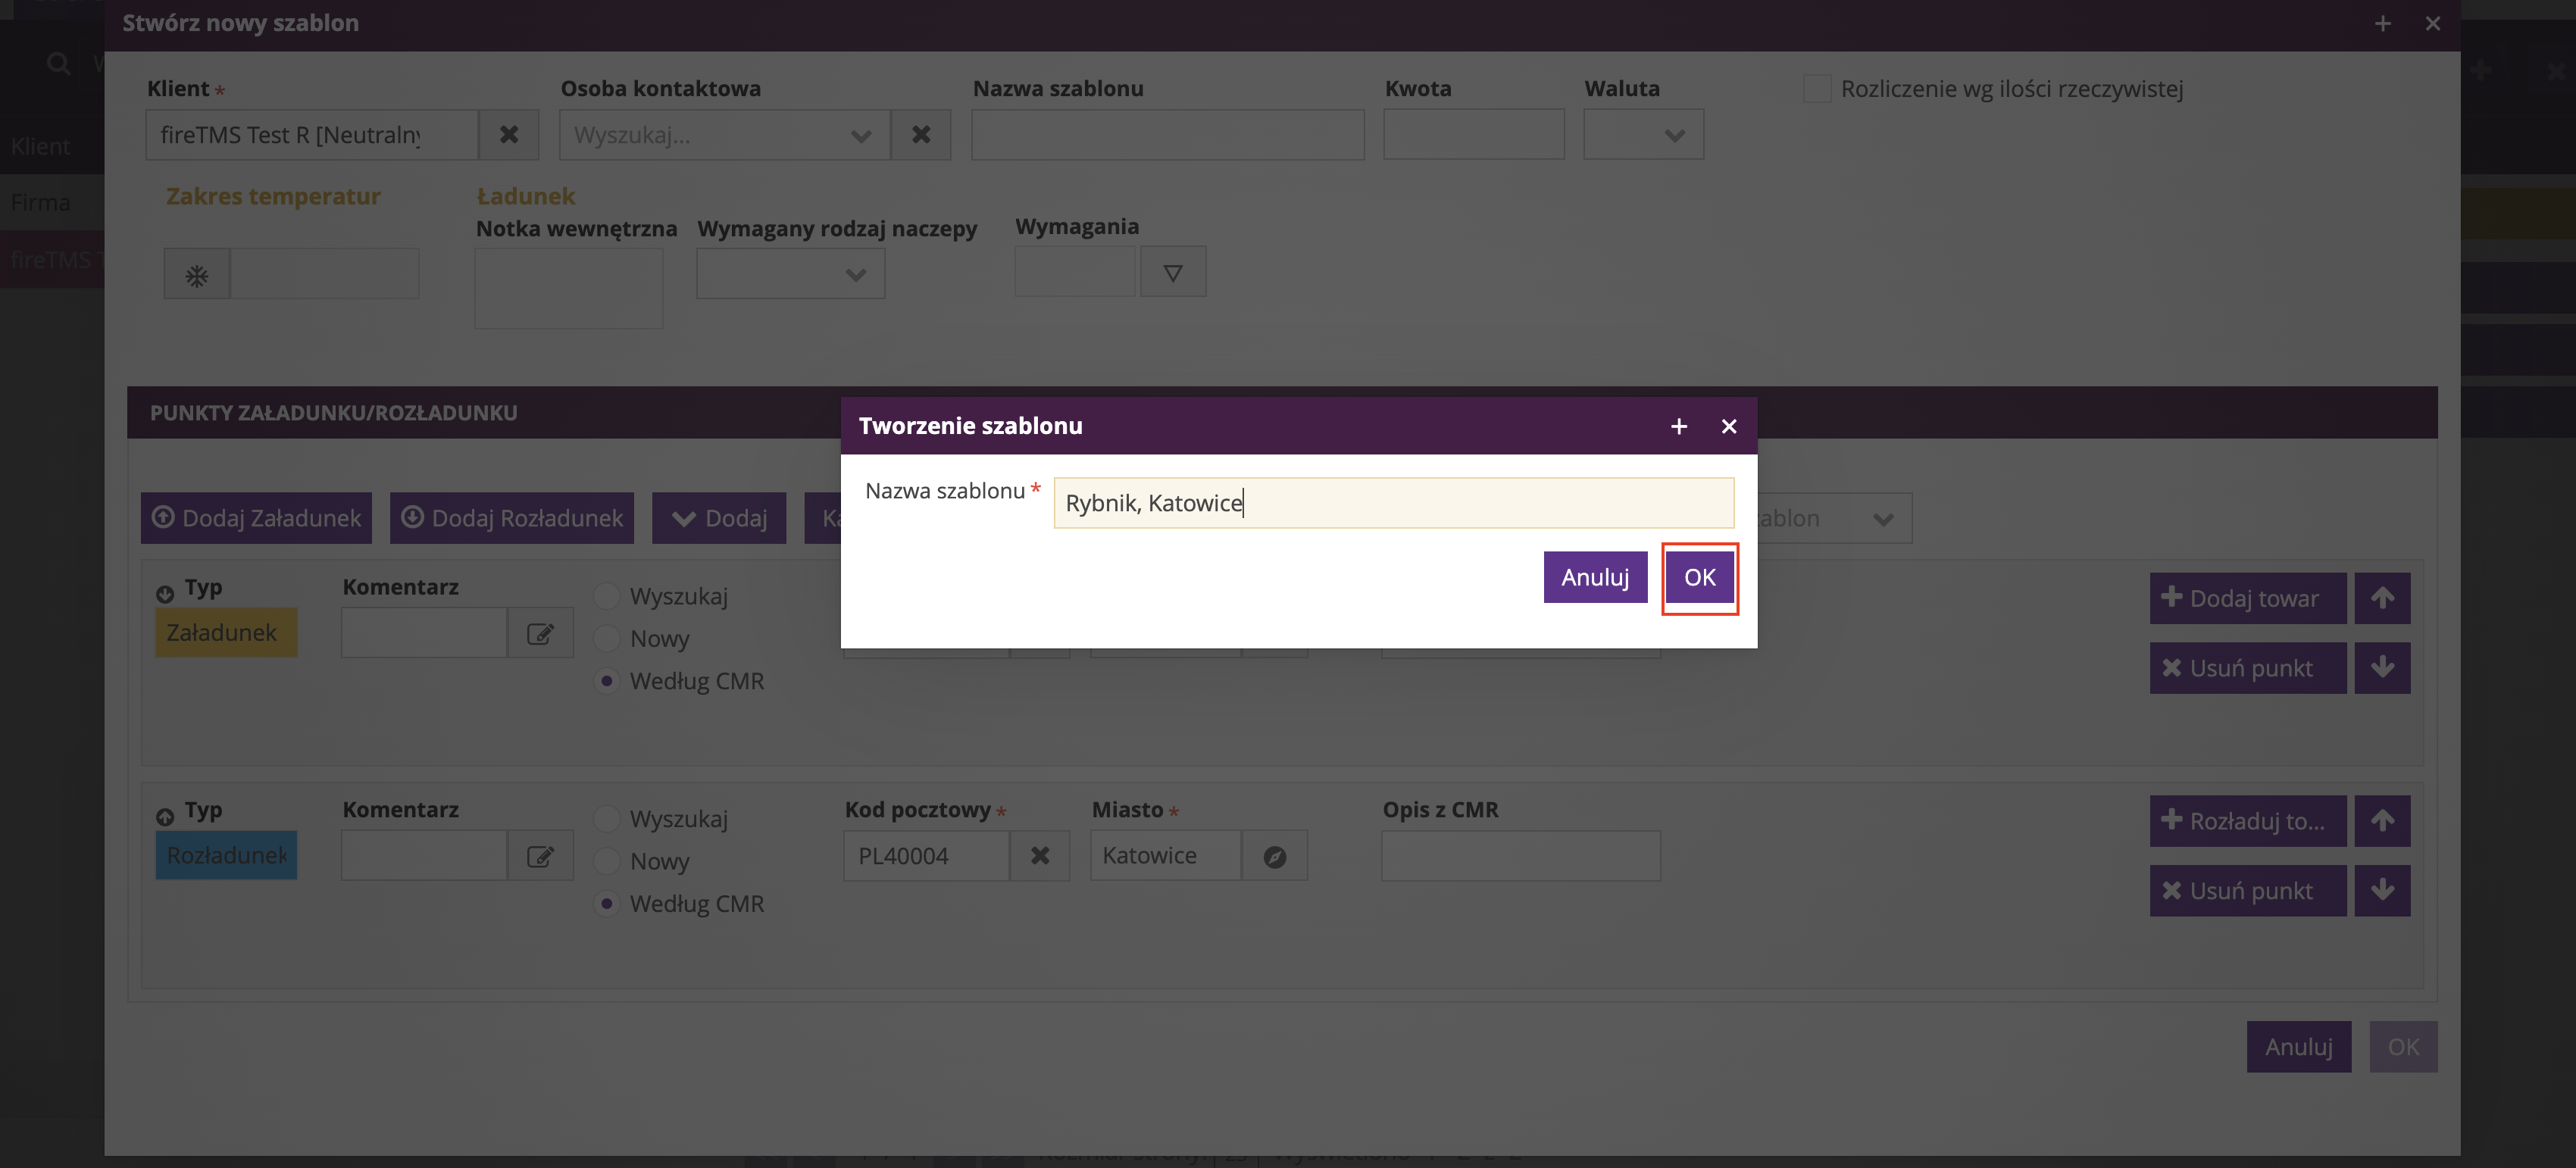Open the Dodaj dropdown menu button
The image size is (2576, 1168).
click(719, 518)
